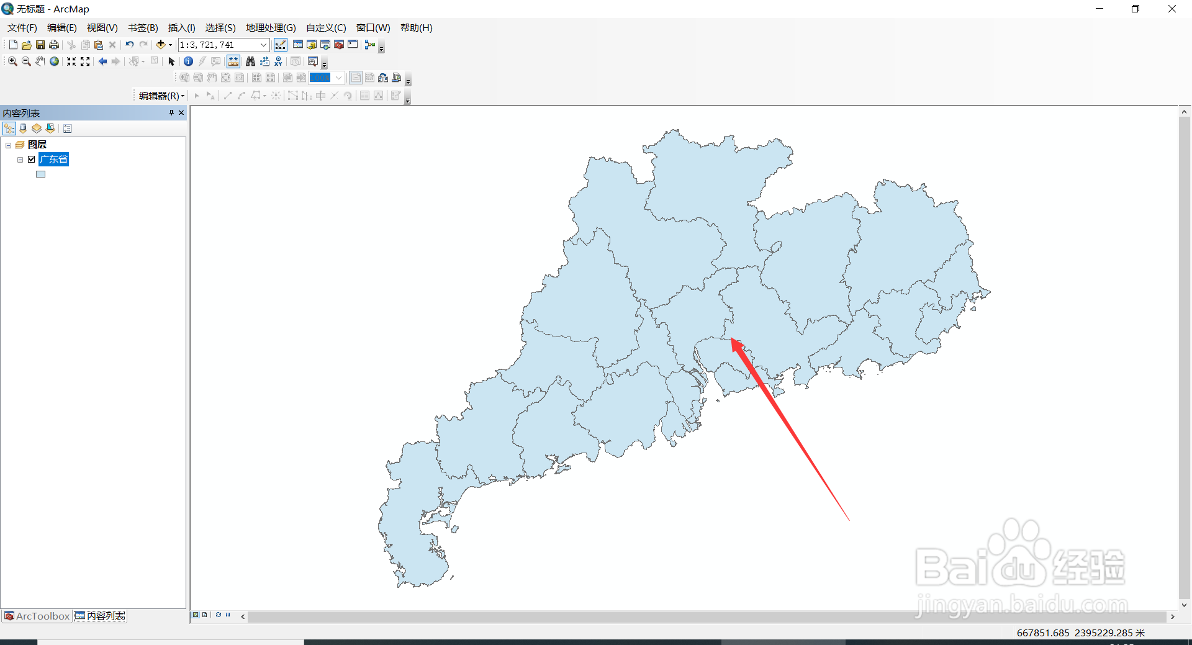Open the 地理处理(G) menu
The width and height of the screenshot is (1192, 645).
tap(269, 27)
